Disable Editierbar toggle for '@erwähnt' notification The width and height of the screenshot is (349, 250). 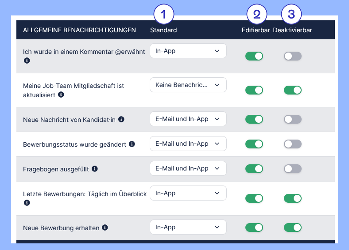pos(254,56)
